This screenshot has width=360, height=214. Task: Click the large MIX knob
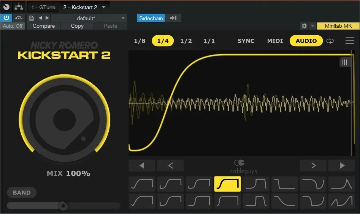tap(65, 120)
